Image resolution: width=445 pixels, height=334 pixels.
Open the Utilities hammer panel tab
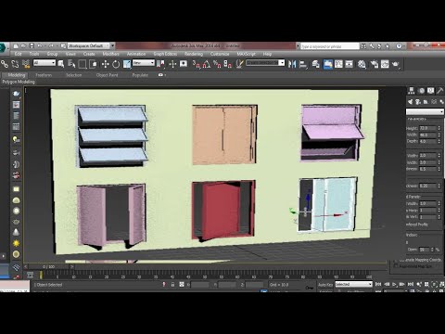(x=440, y=90)
